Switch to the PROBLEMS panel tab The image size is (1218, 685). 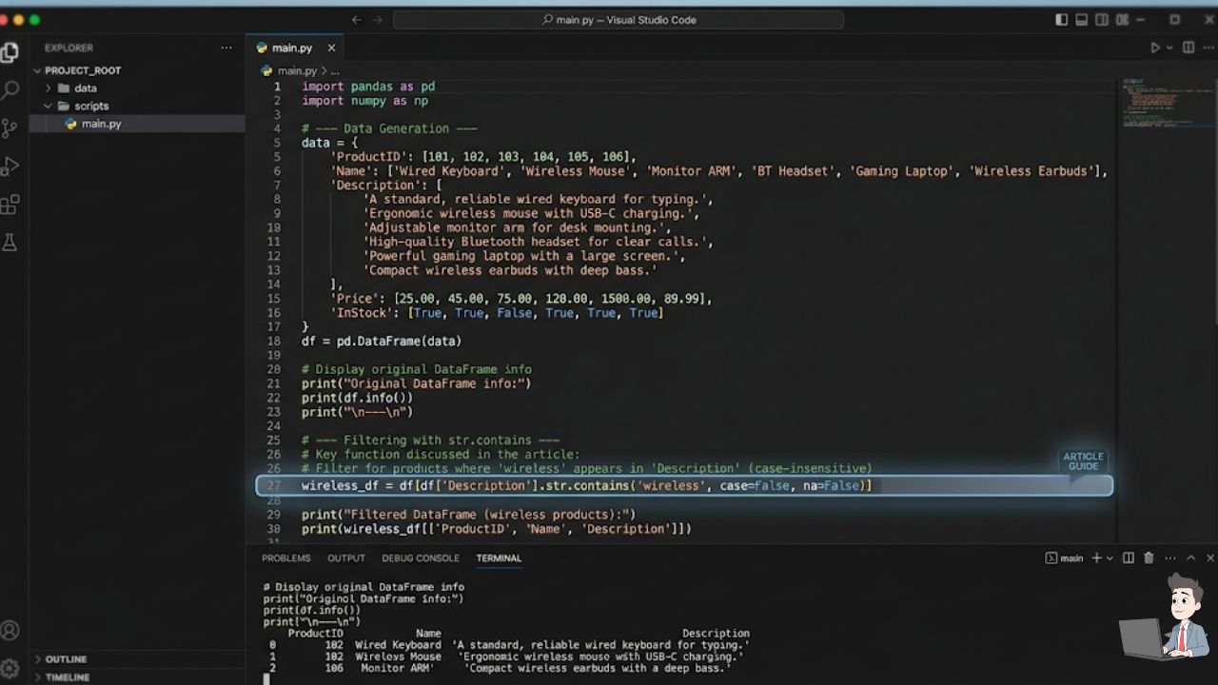point(285,558)
